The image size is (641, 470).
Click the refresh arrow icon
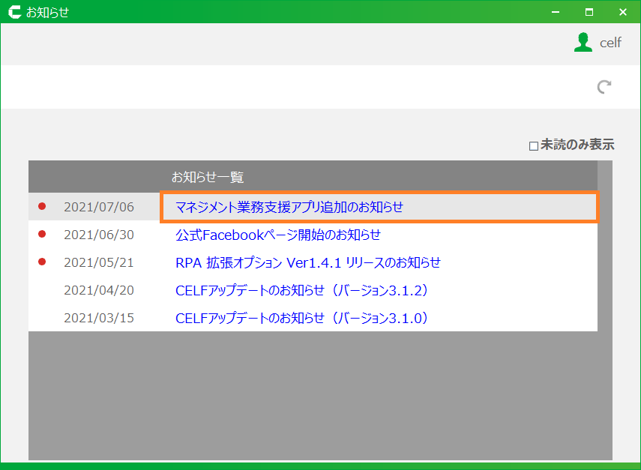point(604,87)
